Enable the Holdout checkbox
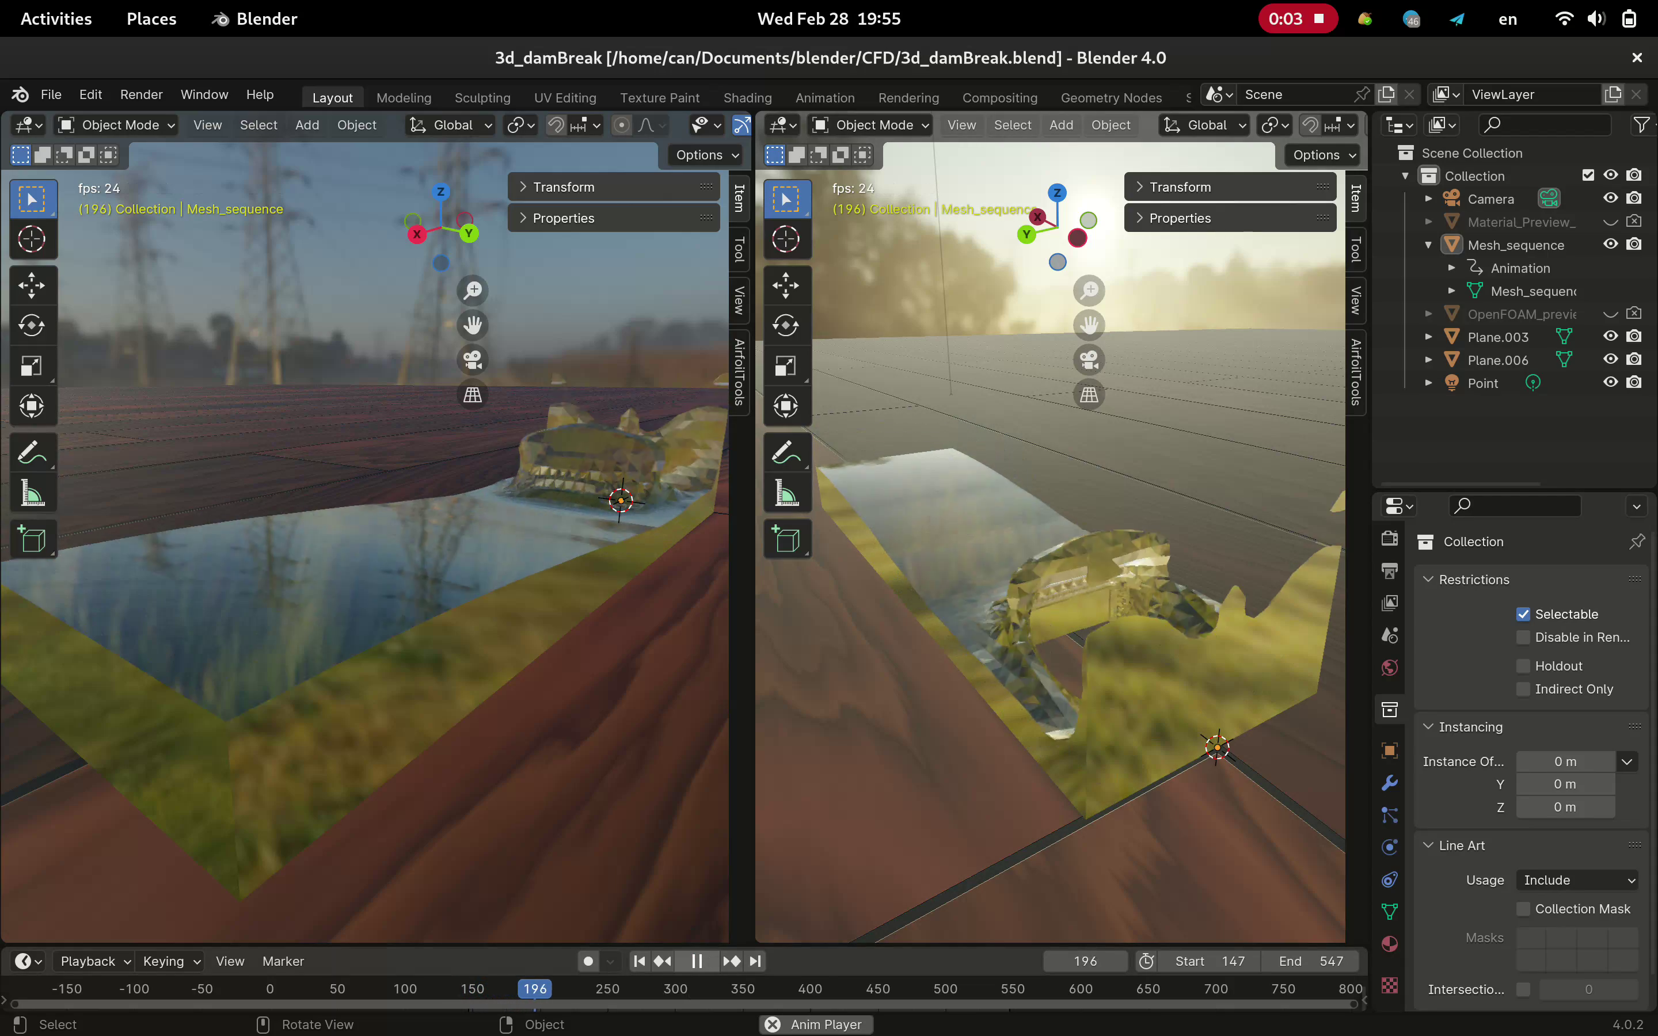1658x1036 pixels. tap(1523, 666)
